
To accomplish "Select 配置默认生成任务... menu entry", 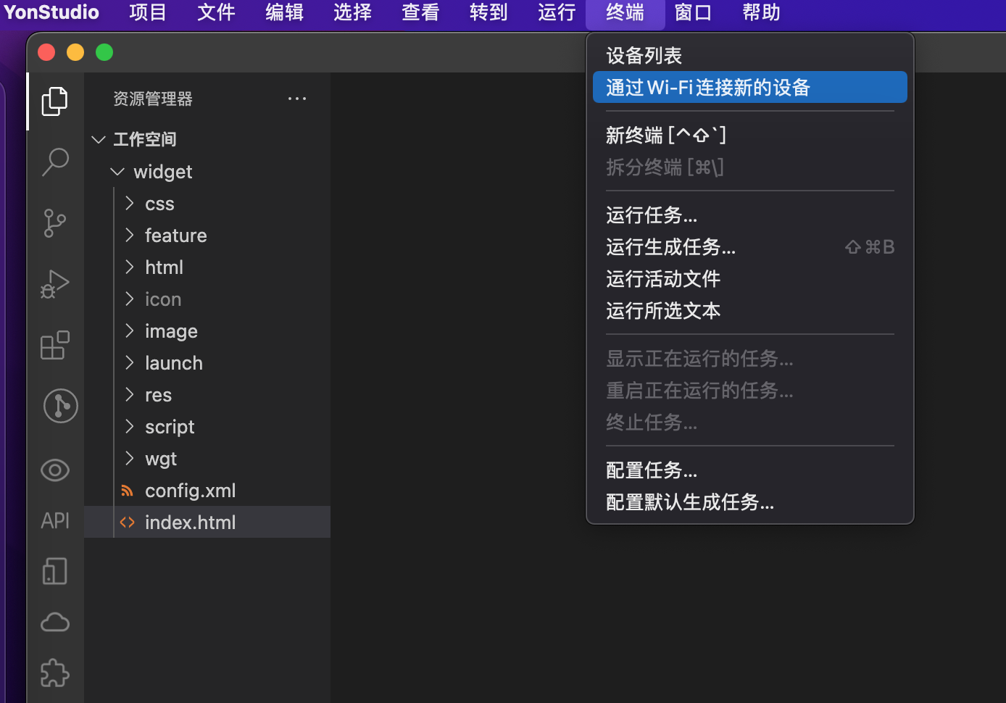I will click(689, 502).
